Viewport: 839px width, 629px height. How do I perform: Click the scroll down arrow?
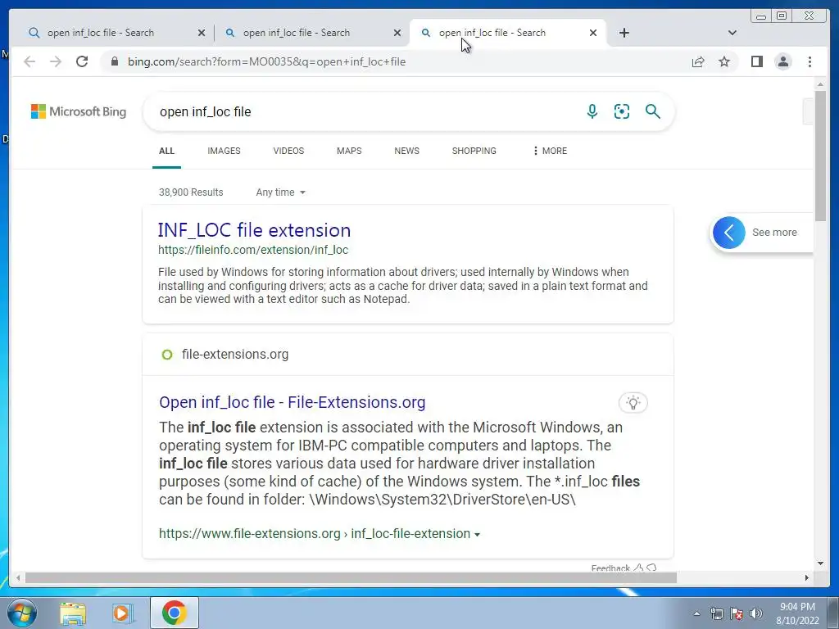[x=820, y=563]
